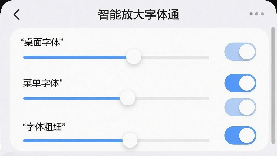Viewport: 277px width, 156px height.
Task: Click the 桌面字体 slider thumb
Action: coord(134,57)
